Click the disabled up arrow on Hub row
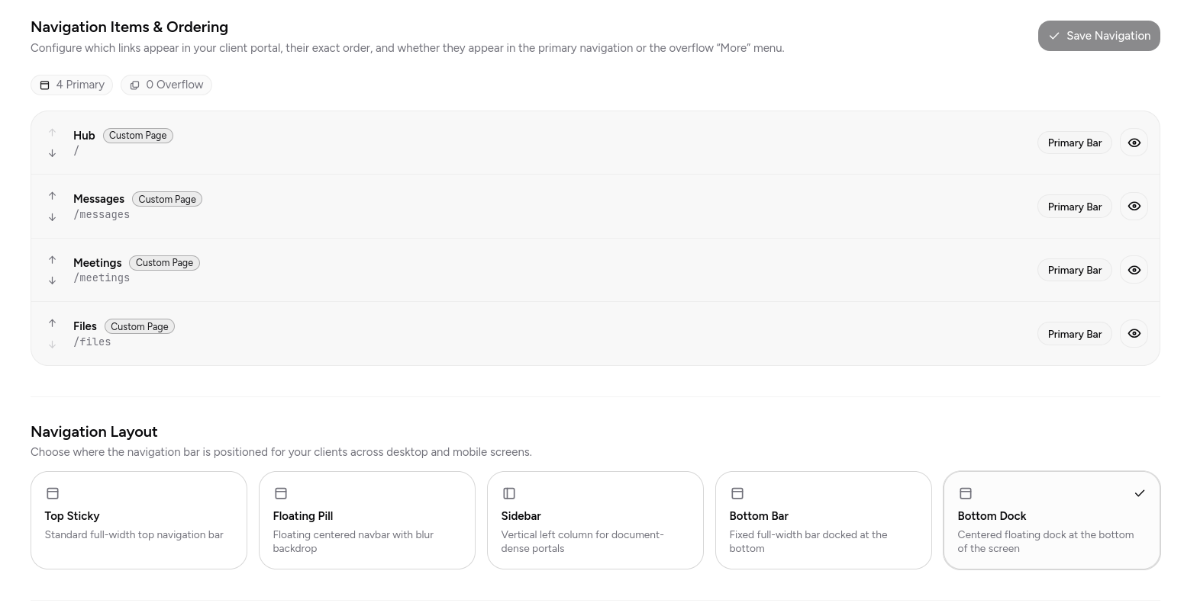The height and width of the screenshot is (603, 1184). pyautogui.click(x=52, y=133)
